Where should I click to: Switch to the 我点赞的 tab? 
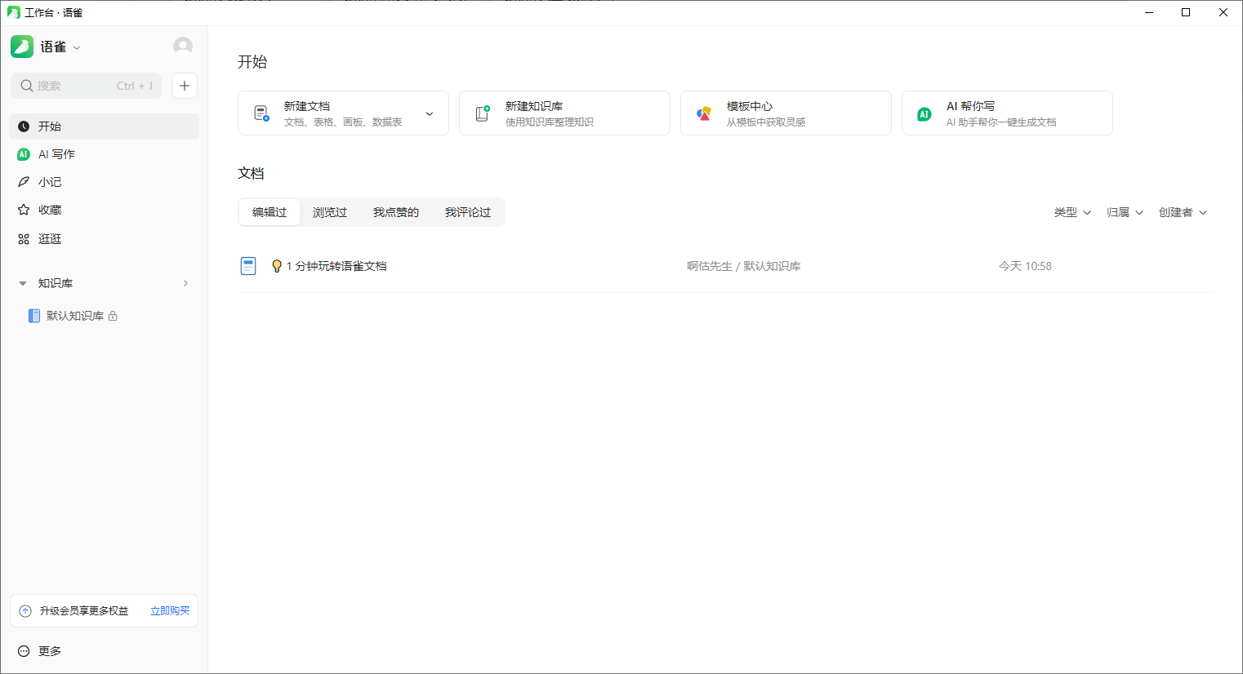395,212
